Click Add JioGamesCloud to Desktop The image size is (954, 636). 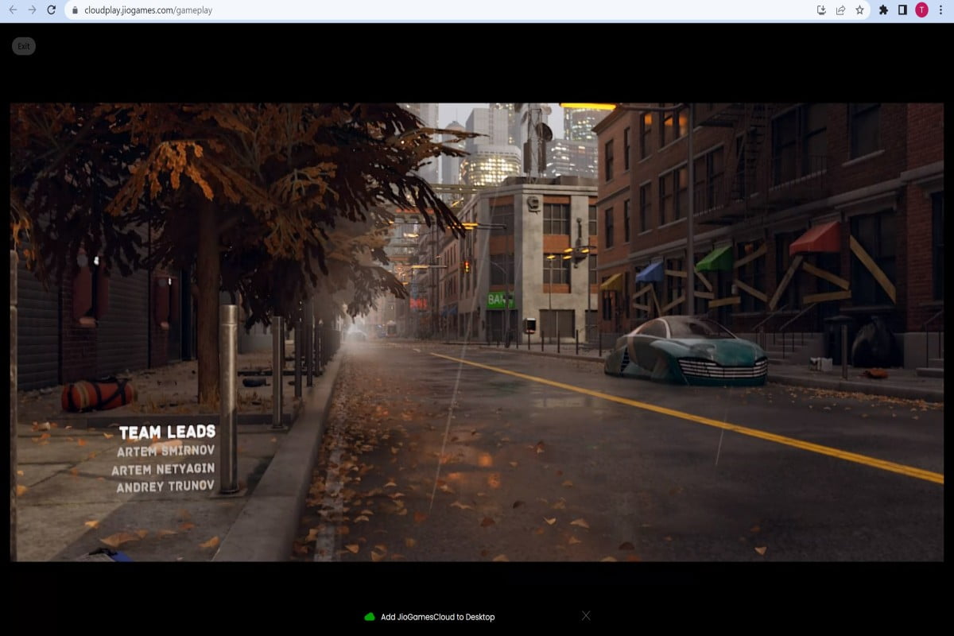[x=437, y=617]
